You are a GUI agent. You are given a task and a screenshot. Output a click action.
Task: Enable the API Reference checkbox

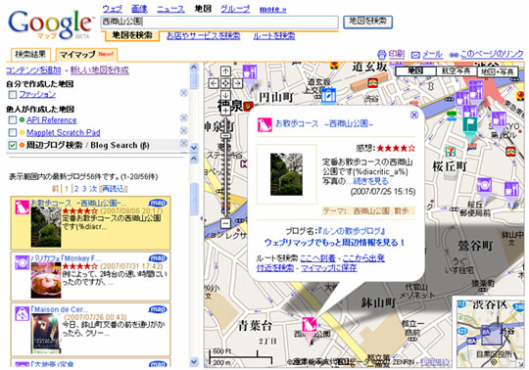(13, 120)
